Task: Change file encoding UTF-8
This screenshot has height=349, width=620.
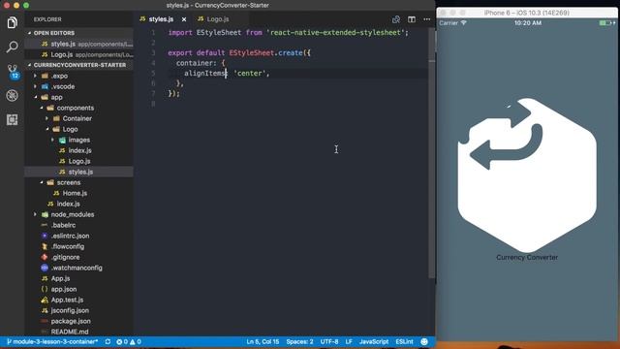Action: pyautogui.click(x=329, y=341)
